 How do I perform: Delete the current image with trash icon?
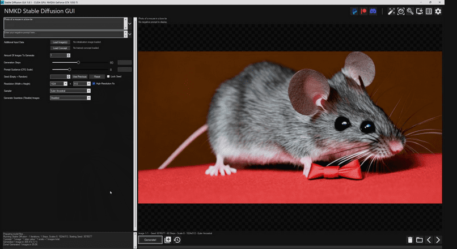click(x=410, y=240)
